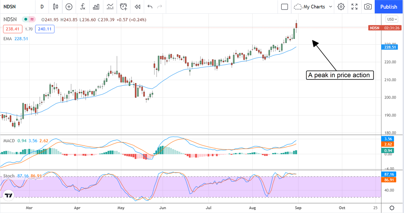Viewport: 404px width, 213px height.
Task: Click the blue Publish button
Action: (x=389, y=7)
